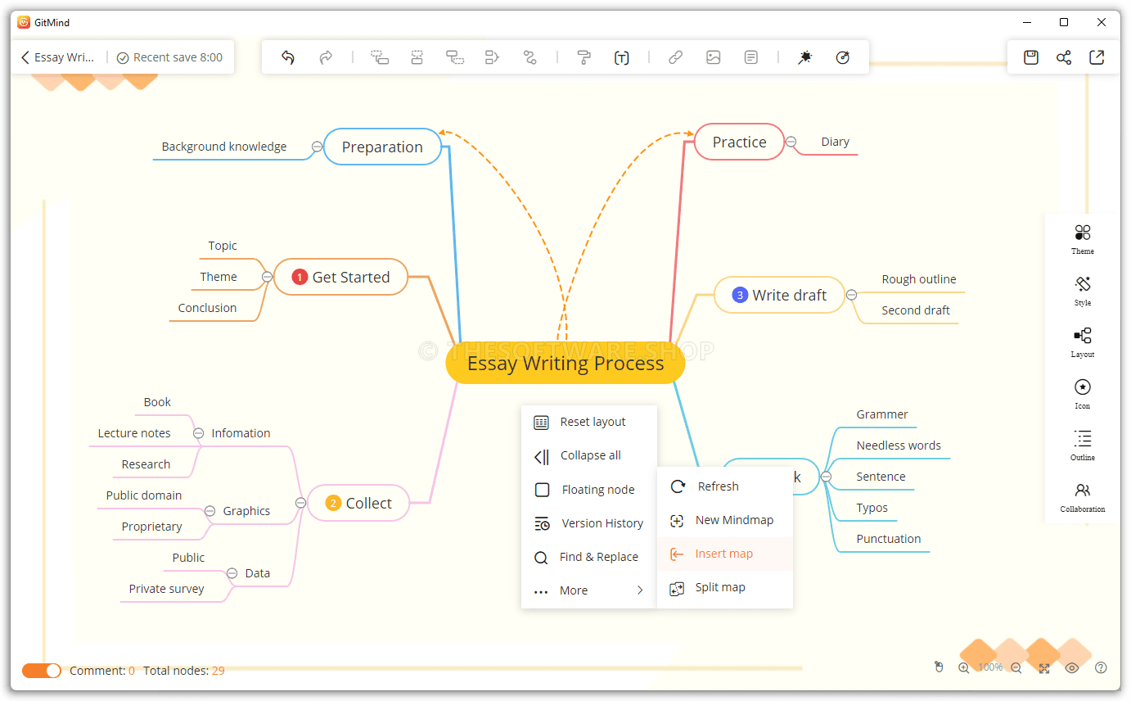Open Version History from the menu
Viewport: 1131px width, 701px height.
[588, 523]
